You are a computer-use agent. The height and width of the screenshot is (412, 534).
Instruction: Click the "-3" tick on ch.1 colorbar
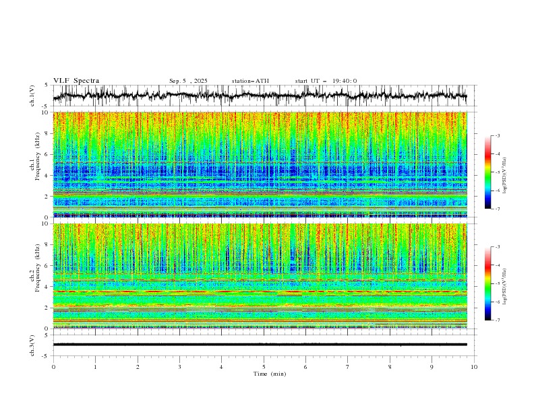click(x=498, y=135)
